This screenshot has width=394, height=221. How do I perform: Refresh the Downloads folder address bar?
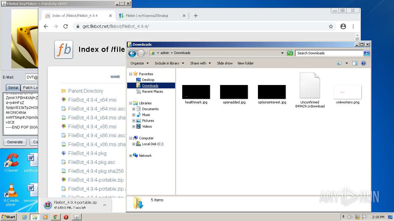290,53
